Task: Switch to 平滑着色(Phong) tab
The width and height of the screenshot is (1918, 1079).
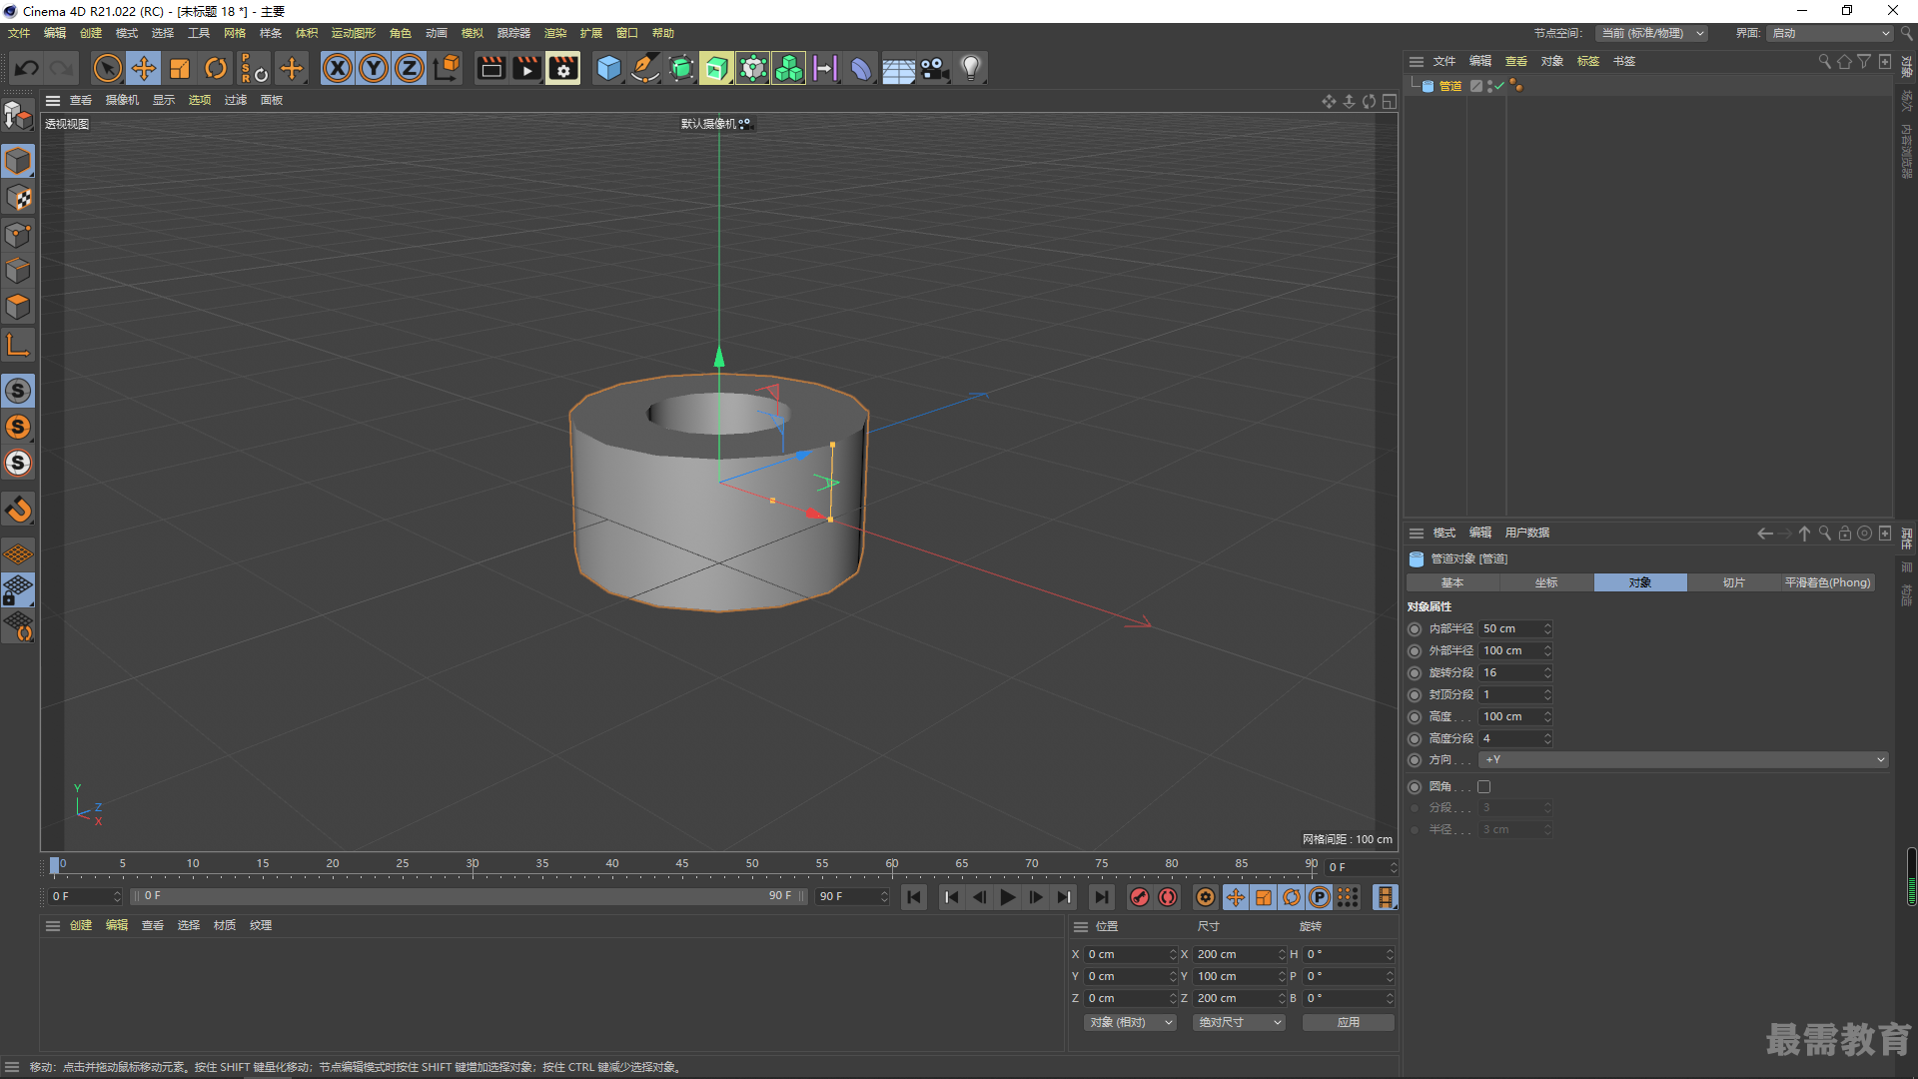Action: (1828, 582)
